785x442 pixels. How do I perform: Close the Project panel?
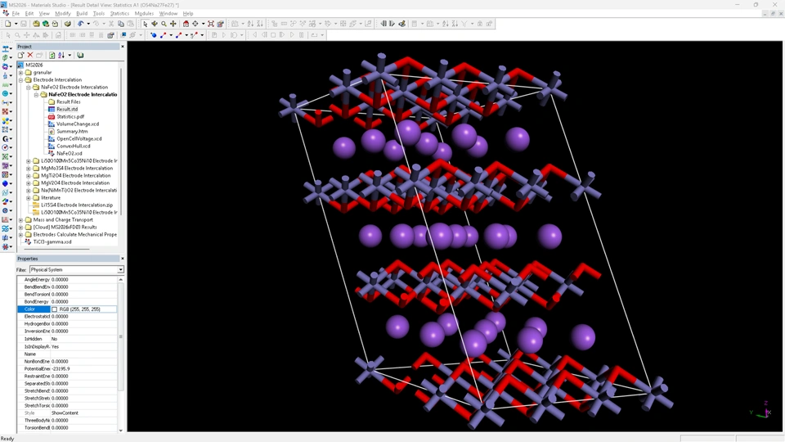click(122, 47)
